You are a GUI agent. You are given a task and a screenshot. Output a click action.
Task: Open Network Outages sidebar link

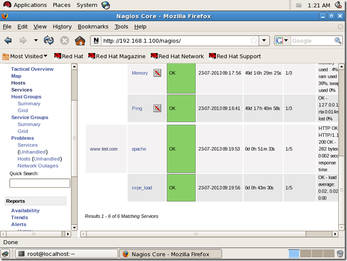(38, 166)
